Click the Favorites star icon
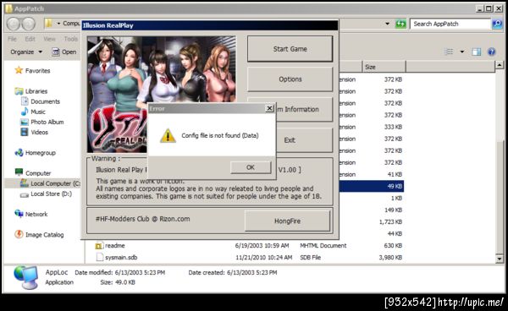 (19, 70)
